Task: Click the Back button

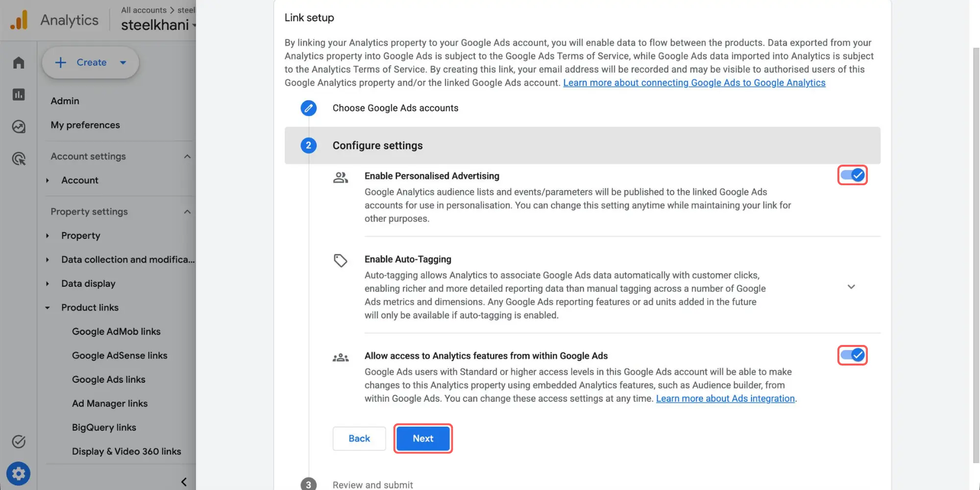Action: coord(359,439)
